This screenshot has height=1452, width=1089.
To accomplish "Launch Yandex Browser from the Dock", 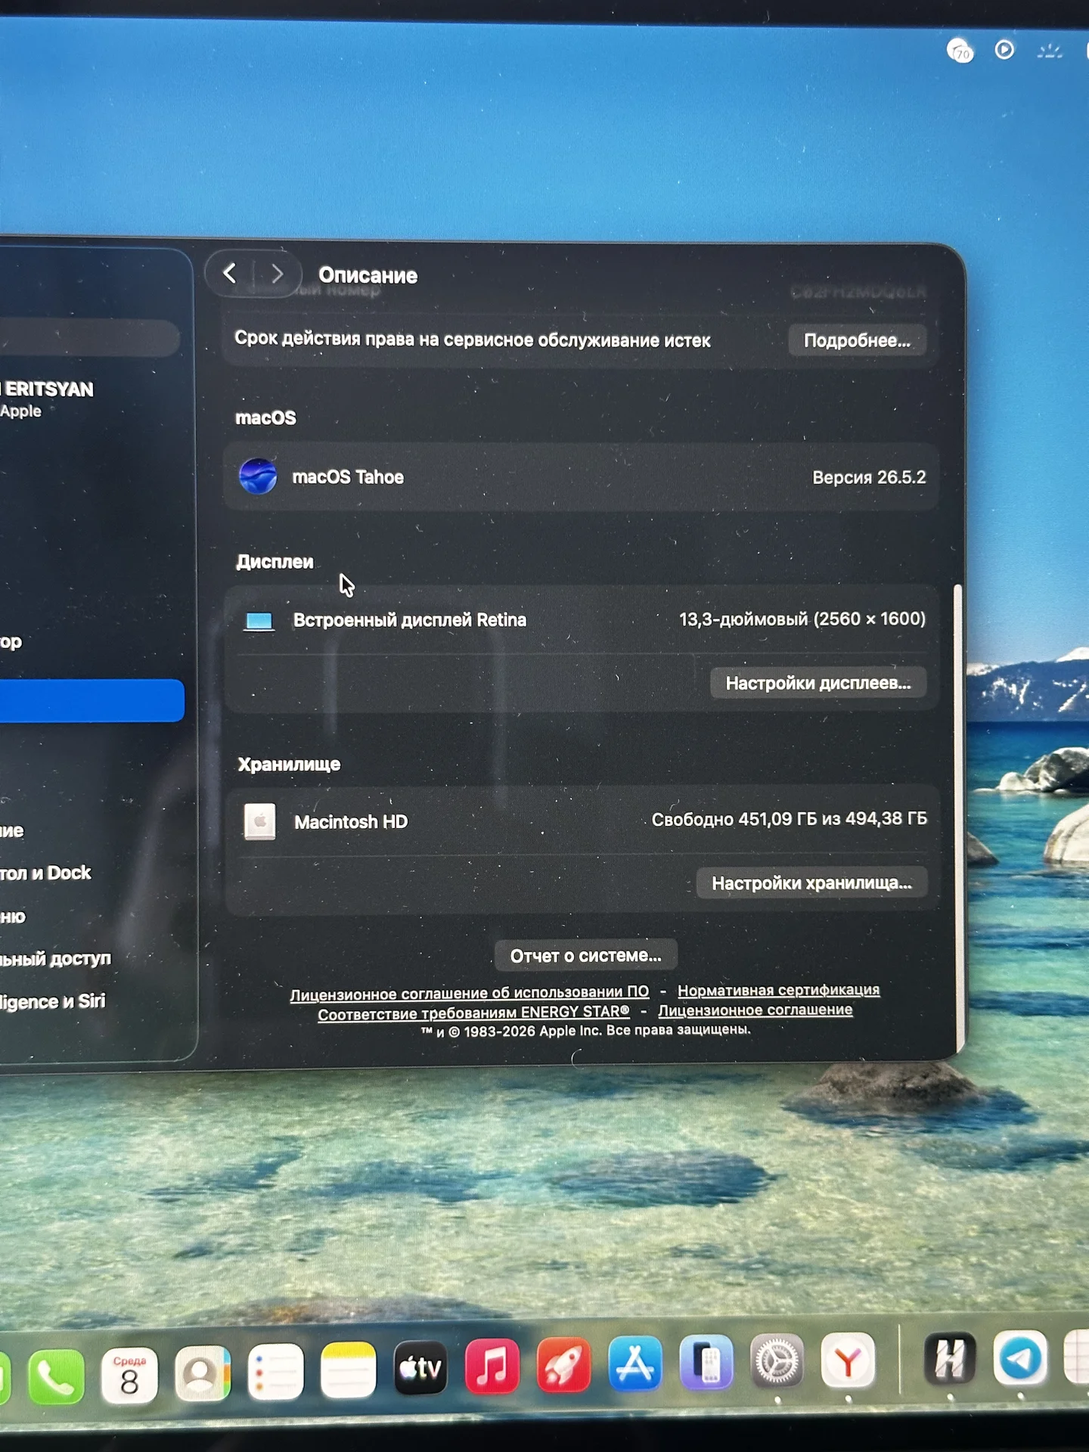I will click(849, 1361).
